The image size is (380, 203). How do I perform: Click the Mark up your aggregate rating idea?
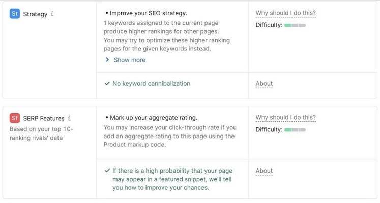pos(152,118)
